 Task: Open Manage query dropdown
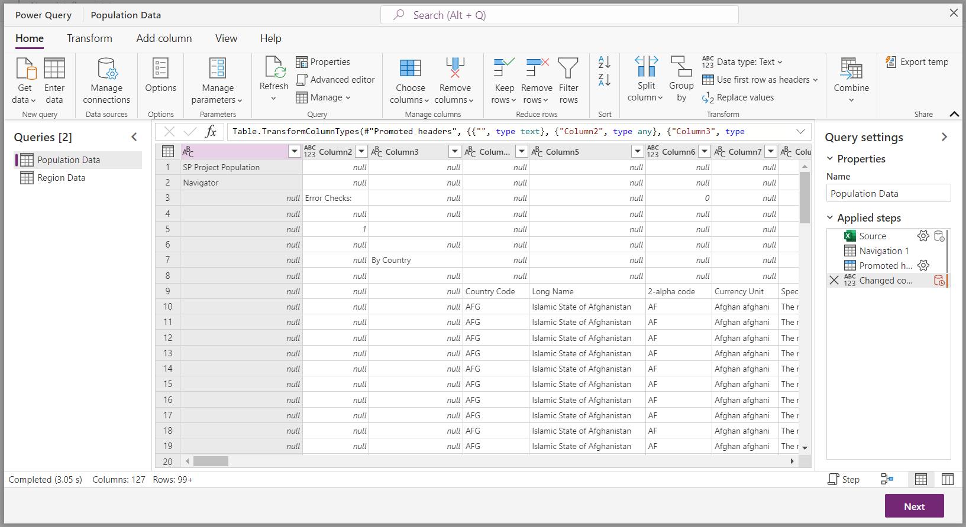coord(323,97)
